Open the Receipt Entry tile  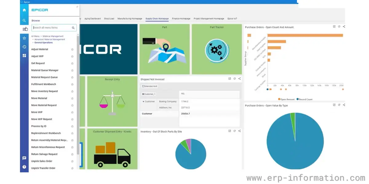tap(112, 101)
